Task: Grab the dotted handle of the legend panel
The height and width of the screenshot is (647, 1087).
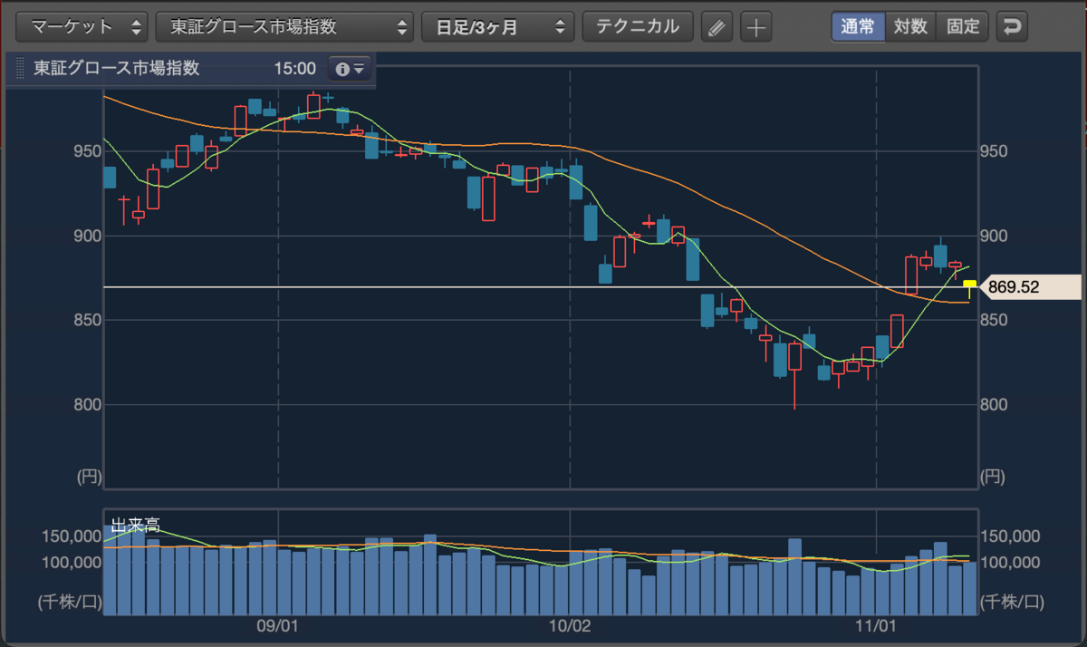Action: click(21, 69)
